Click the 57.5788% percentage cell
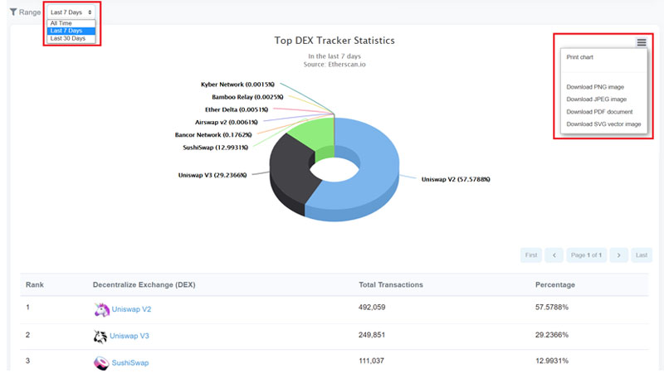The image size is (664, 388). (552, 308)
